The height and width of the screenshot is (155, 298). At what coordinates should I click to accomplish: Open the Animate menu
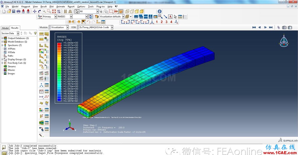tap(61, 6)
